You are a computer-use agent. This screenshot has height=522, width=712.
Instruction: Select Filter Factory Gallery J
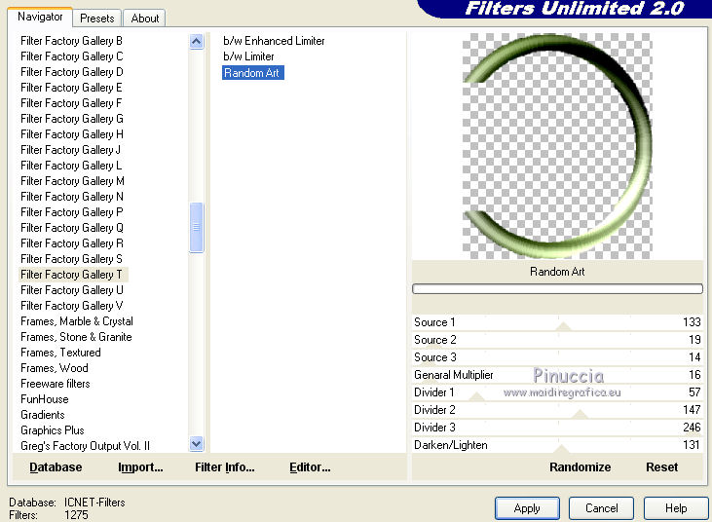pos(71,150)
